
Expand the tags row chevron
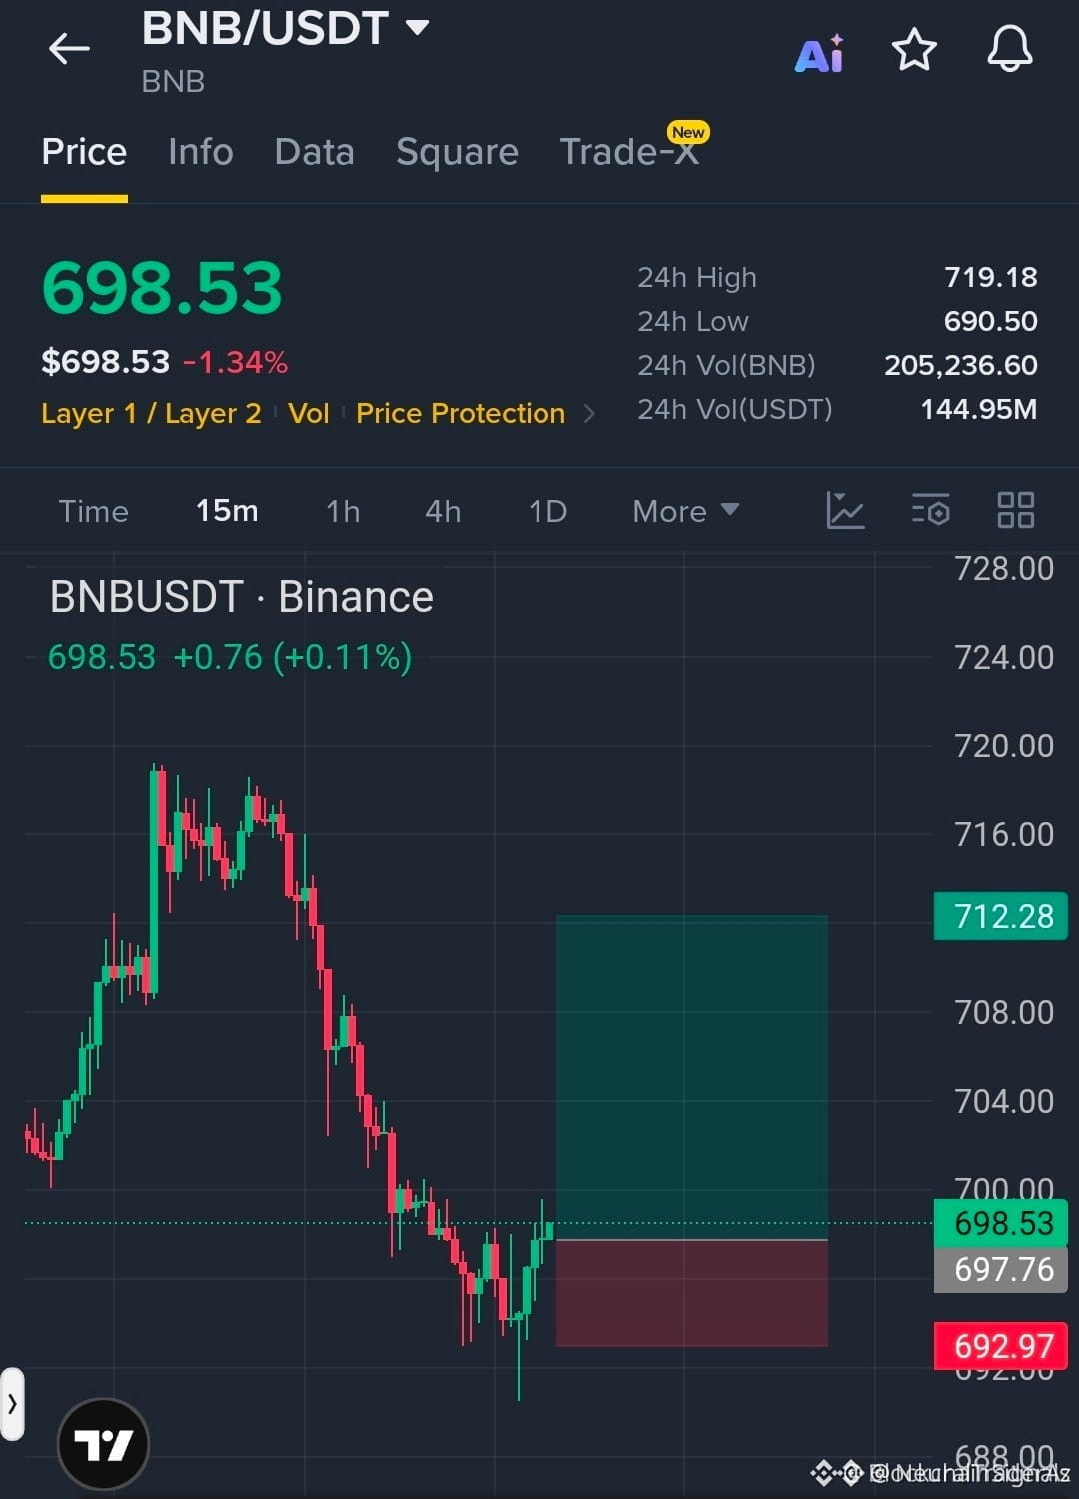[x=589, y=414]
